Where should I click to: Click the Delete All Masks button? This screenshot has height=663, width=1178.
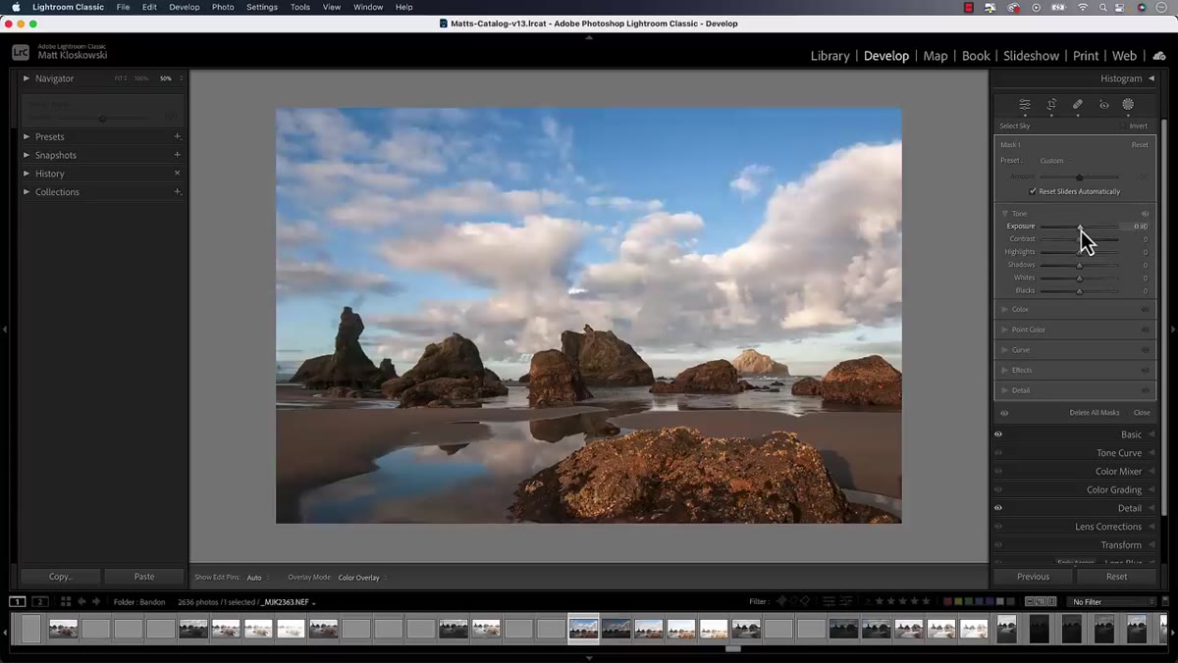tap(1094, 413)
